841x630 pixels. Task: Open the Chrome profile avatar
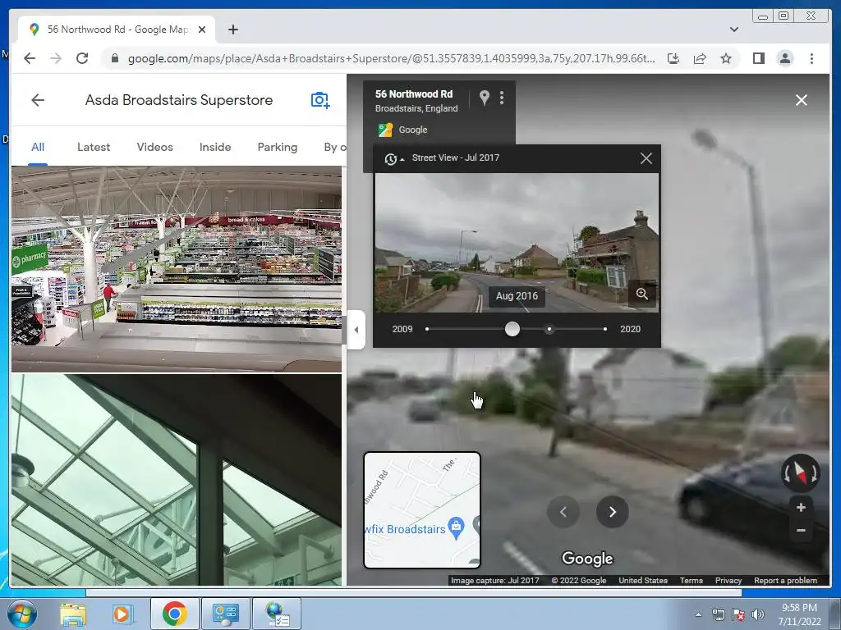point(784,58)
